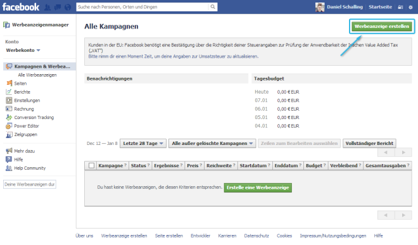Click lower next page arrow
Screen dimensions: 418x245
pyautogui.click(x=403, y=215)
